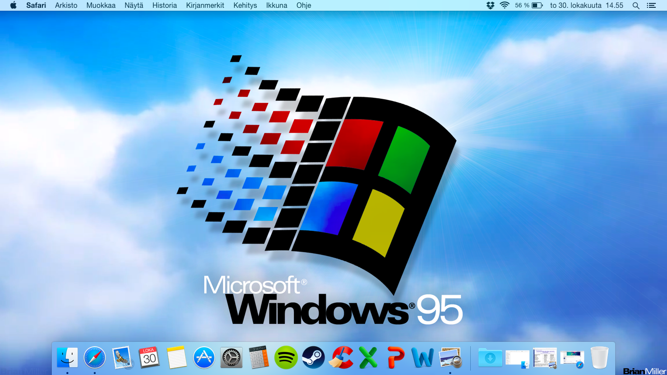This screenshot has height=375, width=667.
Task: Open the Kirjanmerkit menu
Action: click(x=205, y=5)
